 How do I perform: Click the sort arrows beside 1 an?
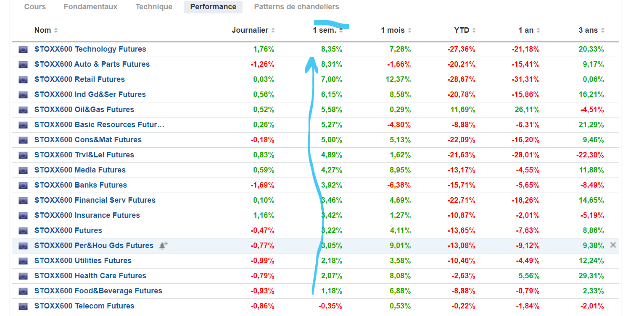(x=538, y=30)
